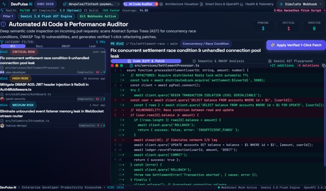Click the -5 deletions counter
Viewport: 326px width, 191px height.
[x=308, y=65]
